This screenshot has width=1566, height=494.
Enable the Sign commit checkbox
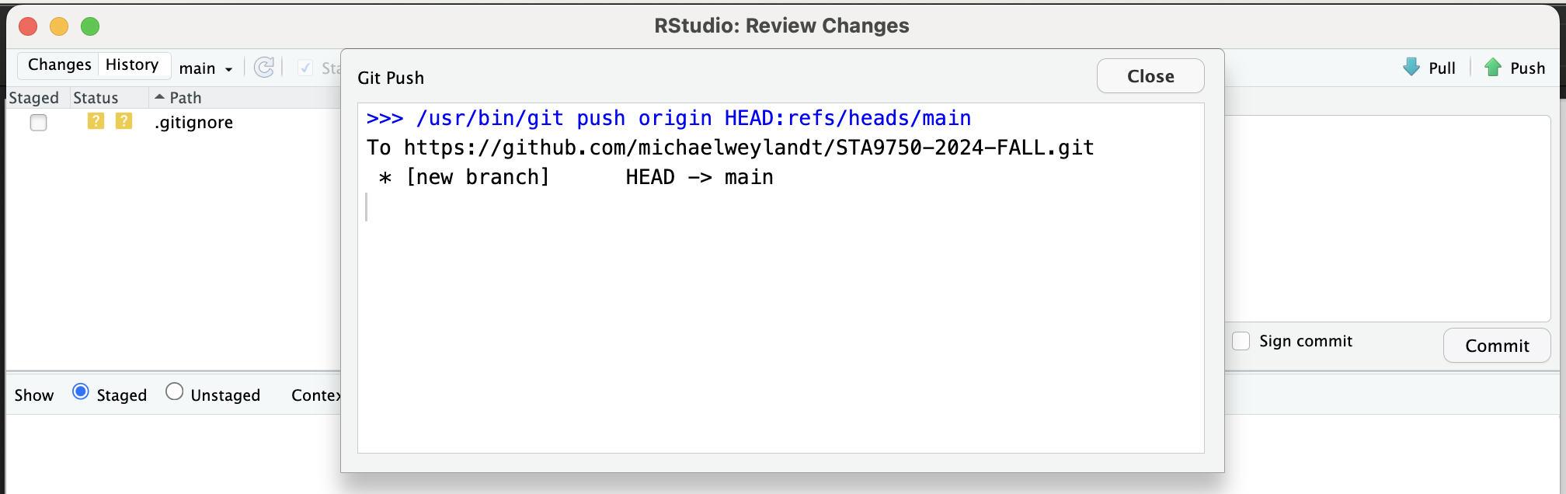coord(1241,341)
